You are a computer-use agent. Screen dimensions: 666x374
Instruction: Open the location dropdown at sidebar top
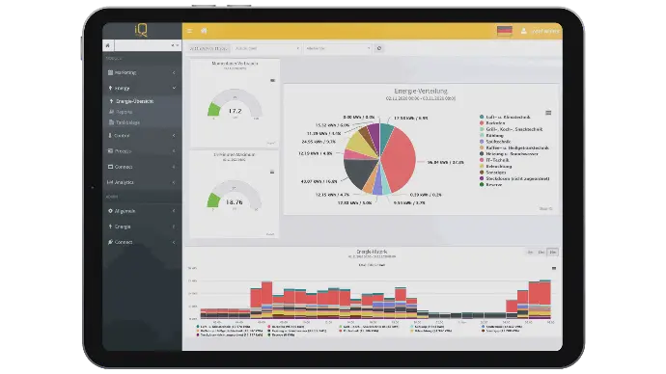click(x=148, y=45)
